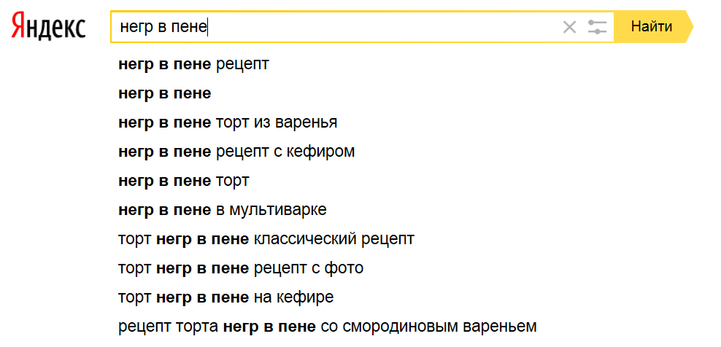Open the "со смородиновым вареньем" suggestion

327,325
